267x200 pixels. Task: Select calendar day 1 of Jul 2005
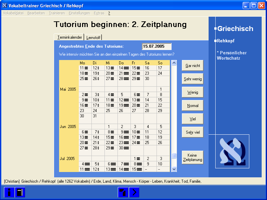pos(137,159)
